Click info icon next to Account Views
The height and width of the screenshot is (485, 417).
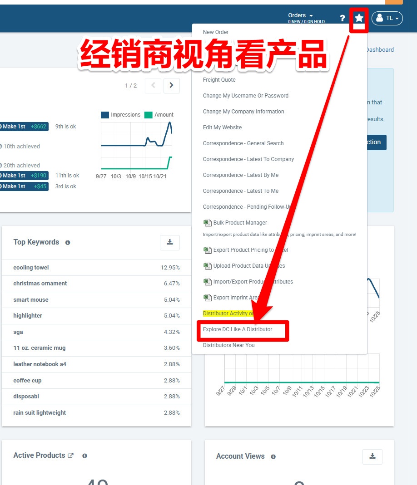click(x=273, y=457)
